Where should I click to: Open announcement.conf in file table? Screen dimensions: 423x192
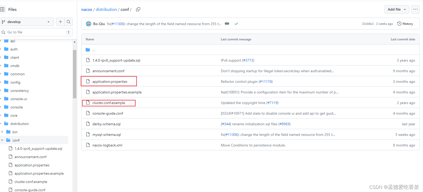[x=108, y=71]
